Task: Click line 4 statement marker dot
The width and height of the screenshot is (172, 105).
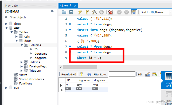Action: [x=70, y=30]
